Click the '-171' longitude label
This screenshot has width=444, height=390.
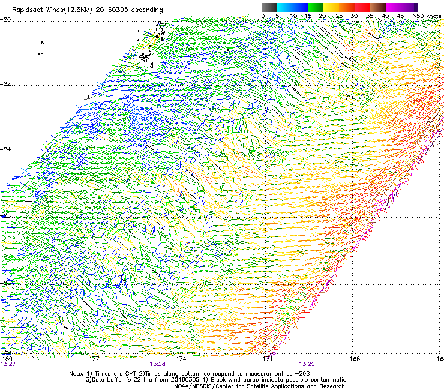pyautogui.click(x=266, y=359)
